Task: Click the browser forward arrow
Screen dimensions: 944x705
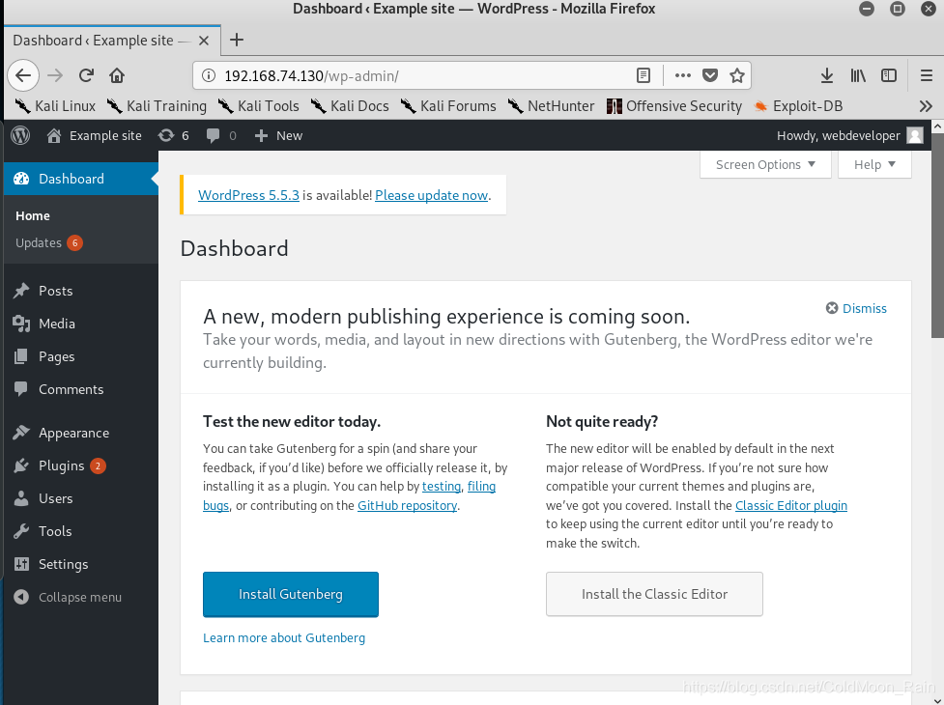Action: pos(55,75)
